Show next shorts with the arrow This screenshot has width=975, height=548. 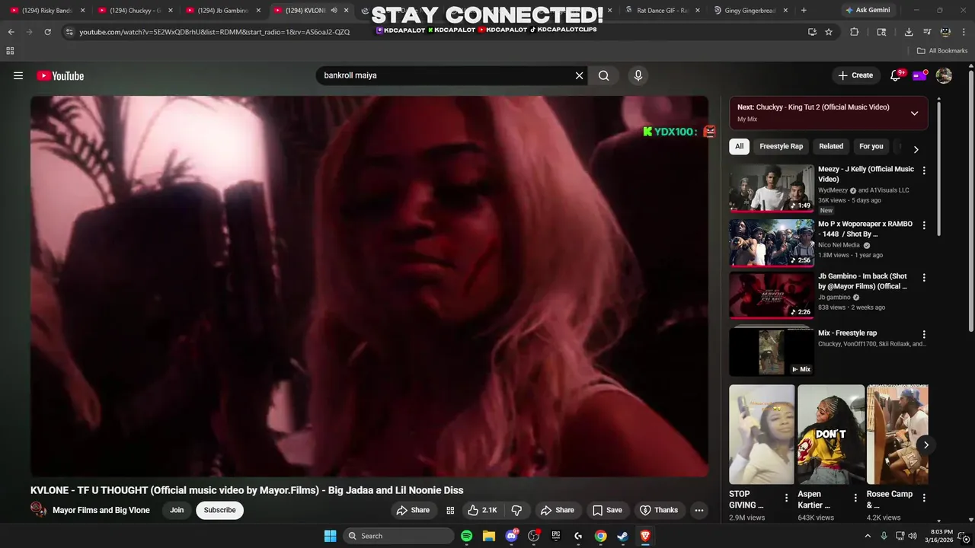925,445
